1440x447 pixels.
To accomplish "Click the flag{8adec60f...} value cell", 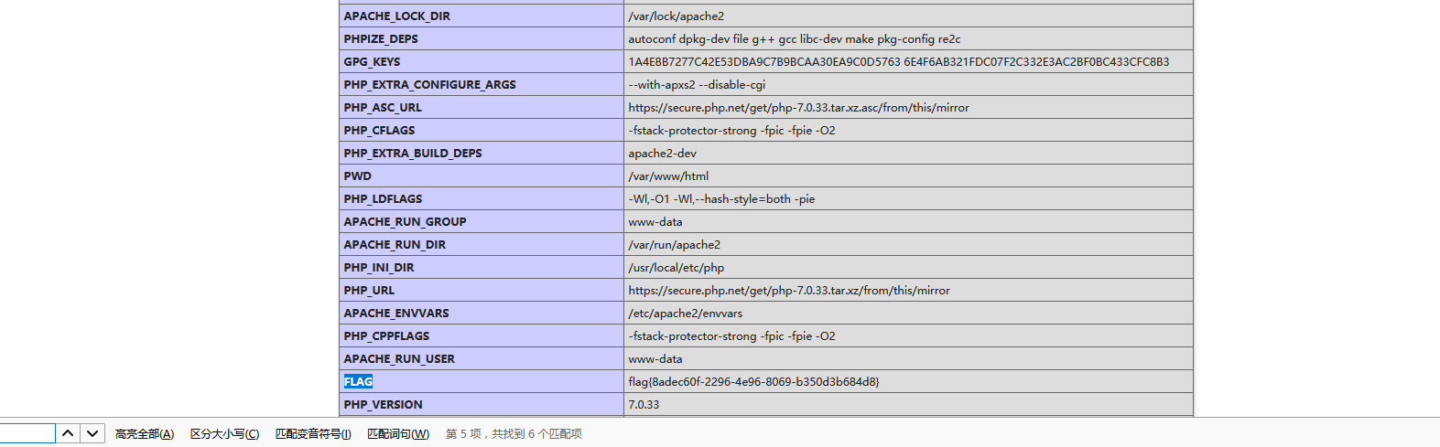I will pos(753,382).
